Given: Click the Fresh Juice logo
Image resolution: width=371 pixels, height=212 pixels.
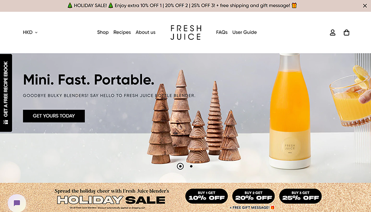Looking at the screenshot, I should (186, 32).
